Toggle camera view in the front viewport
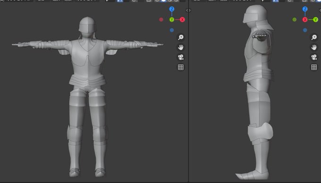This screenshot has height=183, width=321. pyautogui.click(x=180, y=57)
